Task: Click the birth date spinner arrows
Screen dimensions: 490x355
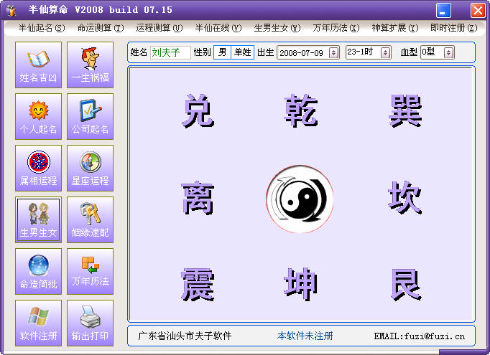Action: [x=334, y=53]
